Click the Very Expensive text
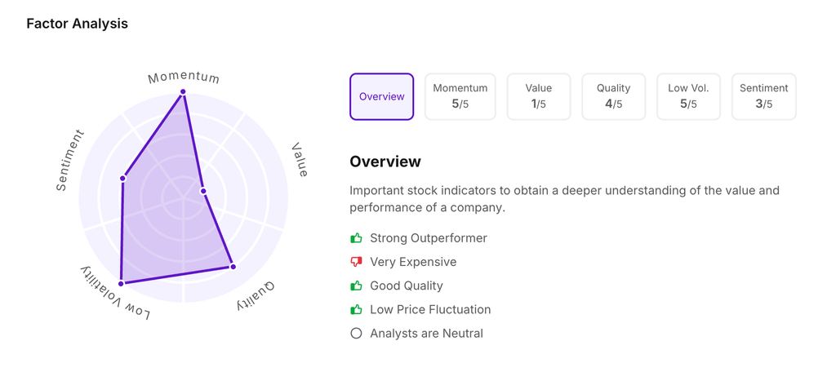Viewport: 836px width, 372px height. 413,262
